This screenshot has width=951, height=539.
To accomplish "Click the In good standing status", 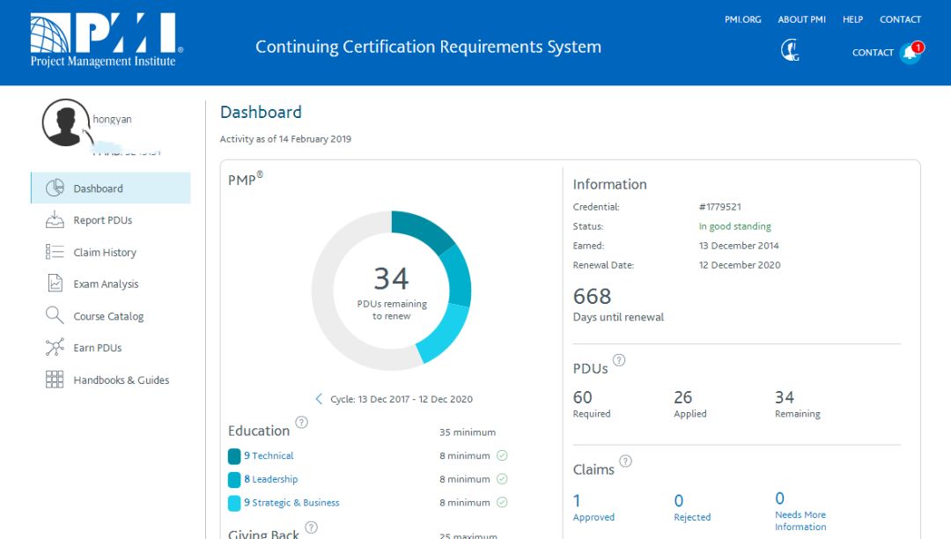I will 734,226.
